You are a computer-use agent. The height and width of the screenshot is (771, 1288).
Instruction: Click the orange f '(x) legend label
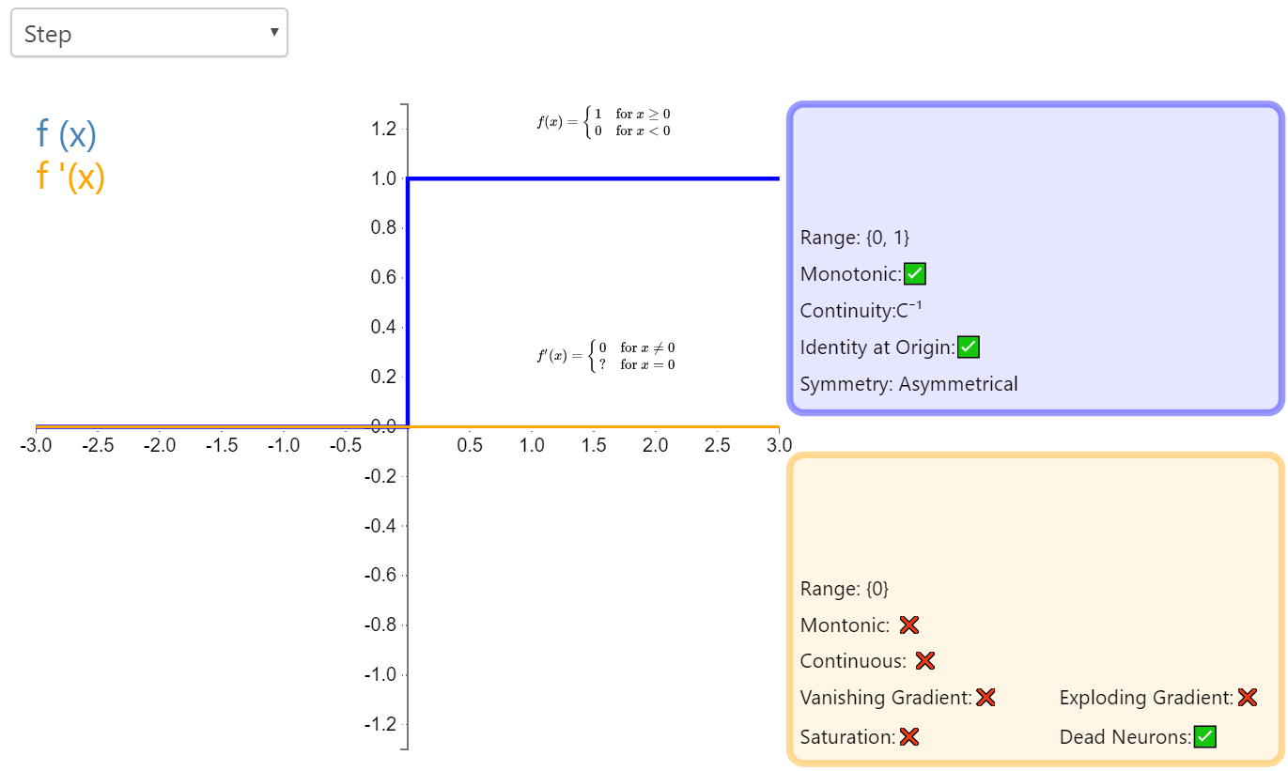point(70,176)
